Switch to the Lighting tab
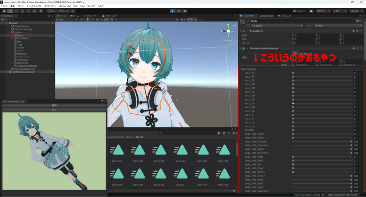 click(x=284, y=16)
